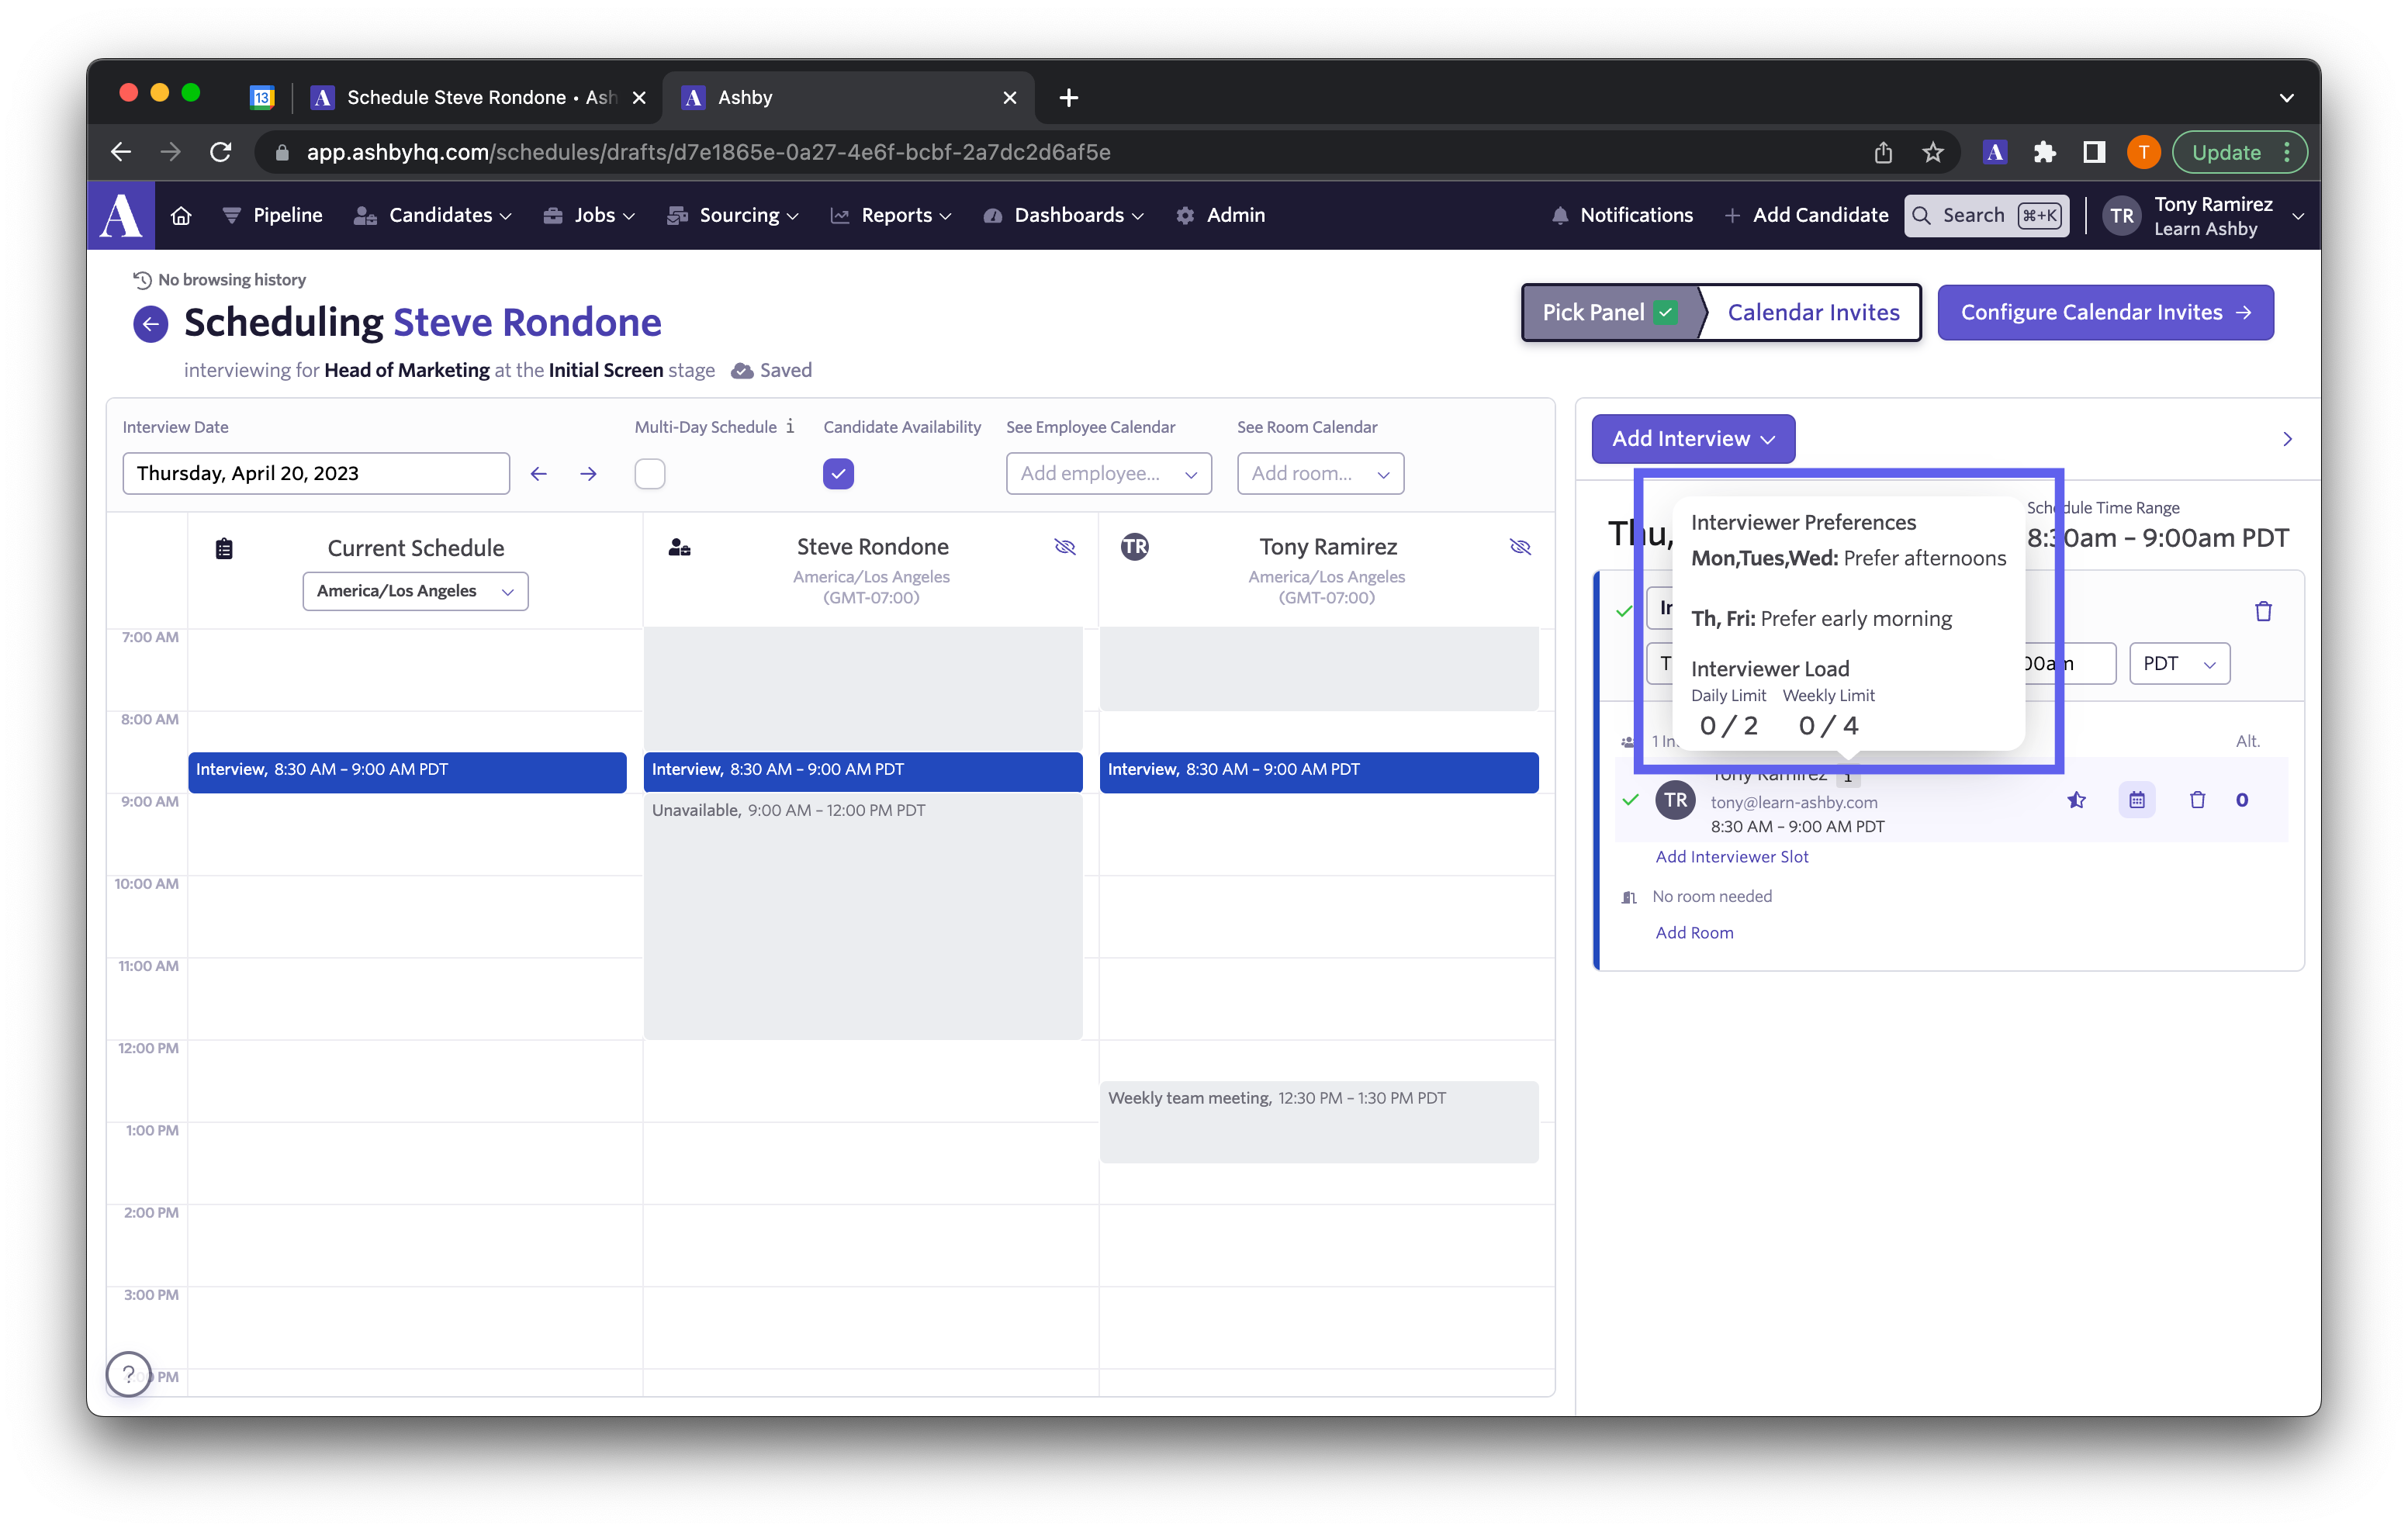
Task: Open the browser profile avatar T
Action: coord(2143,152)
